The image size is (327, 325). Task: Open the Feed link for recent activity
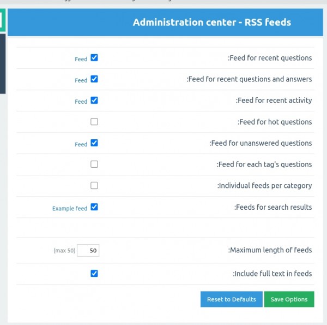pyautogui.click(x=81, y=102)
